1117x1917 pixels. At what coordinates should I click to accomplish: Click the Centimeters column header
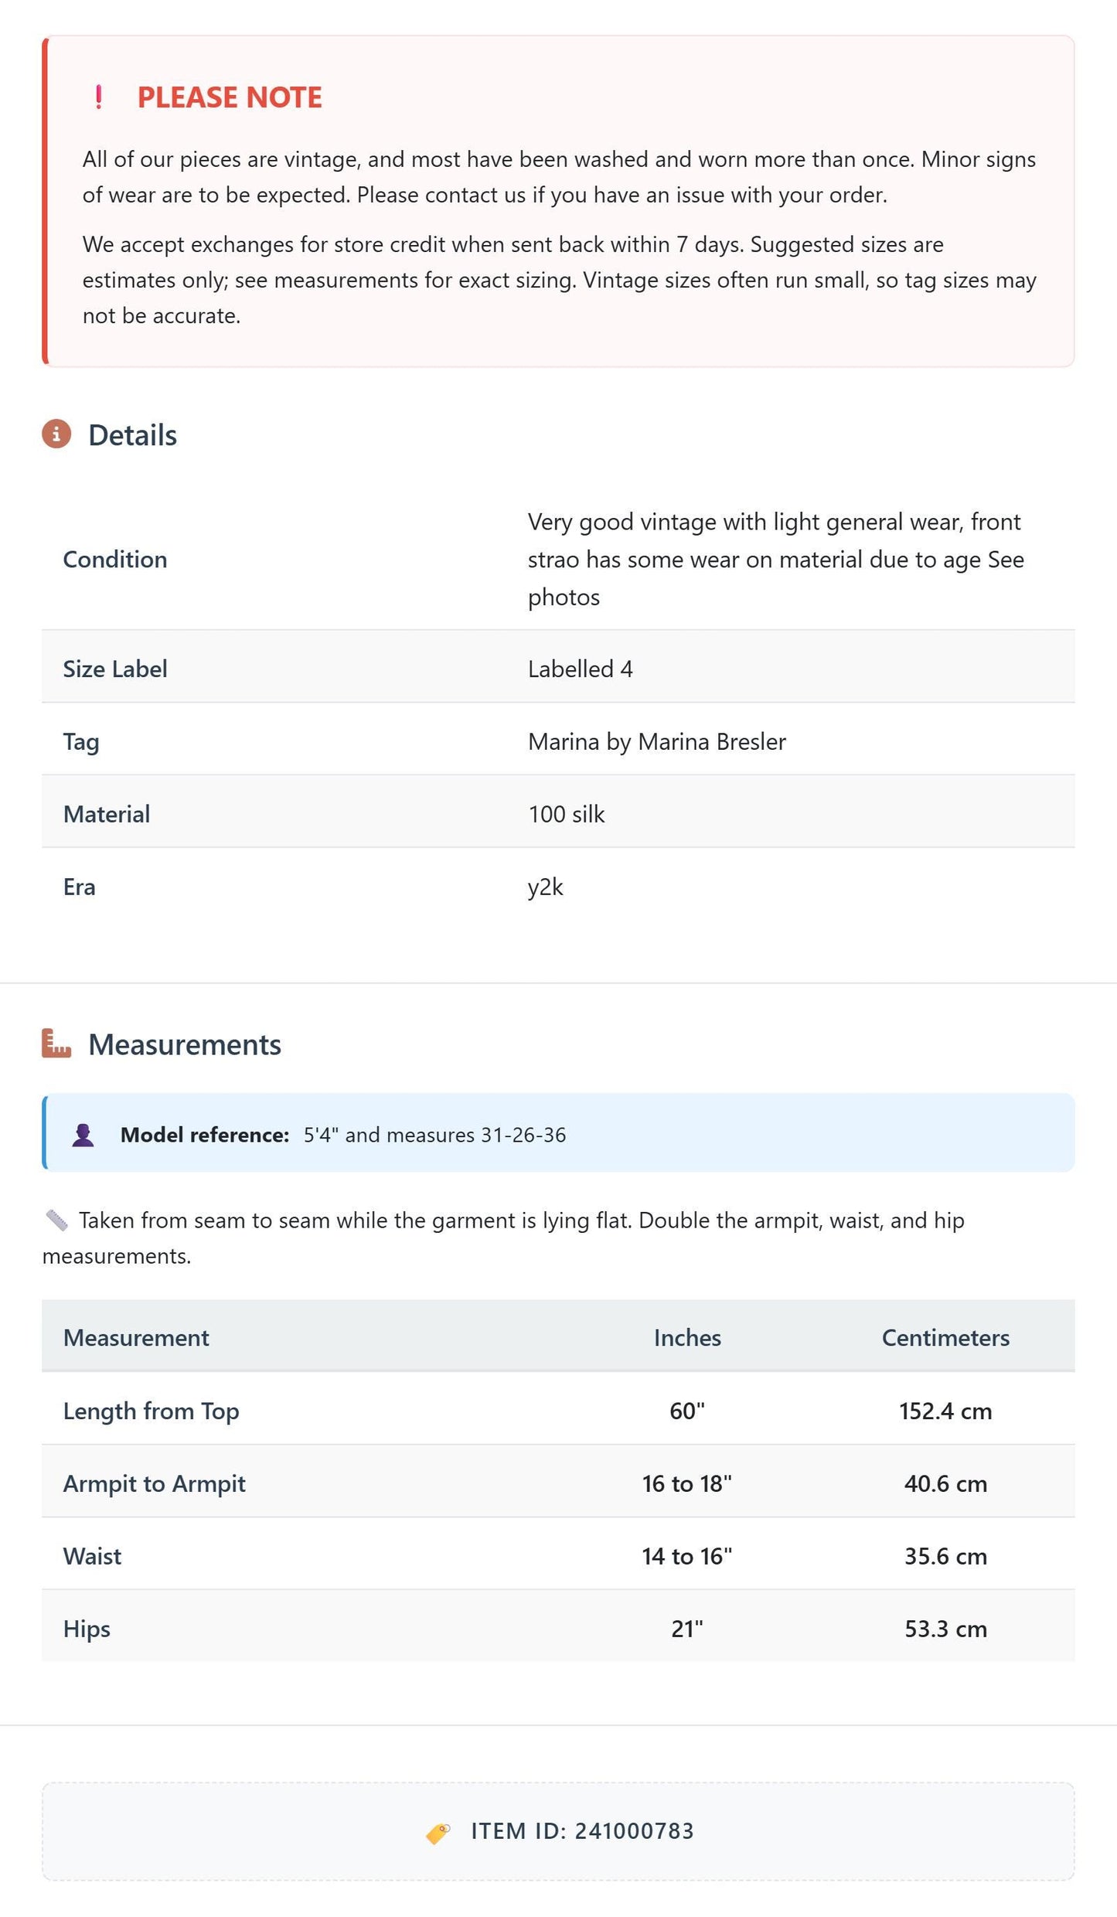pos(945,1337)
